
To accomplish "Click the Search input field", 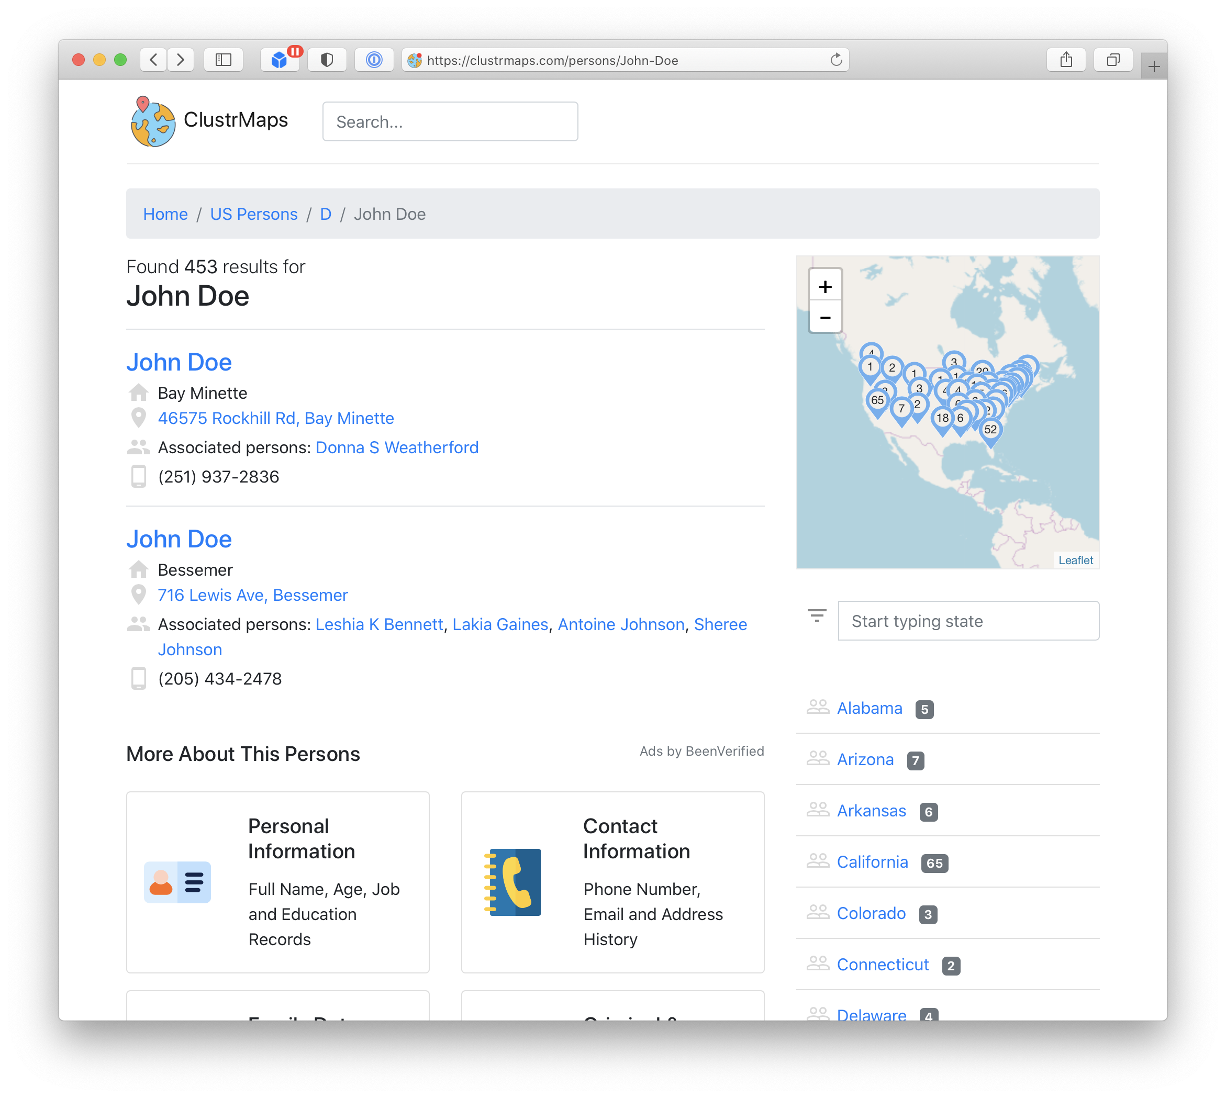I will pos(450,122).
